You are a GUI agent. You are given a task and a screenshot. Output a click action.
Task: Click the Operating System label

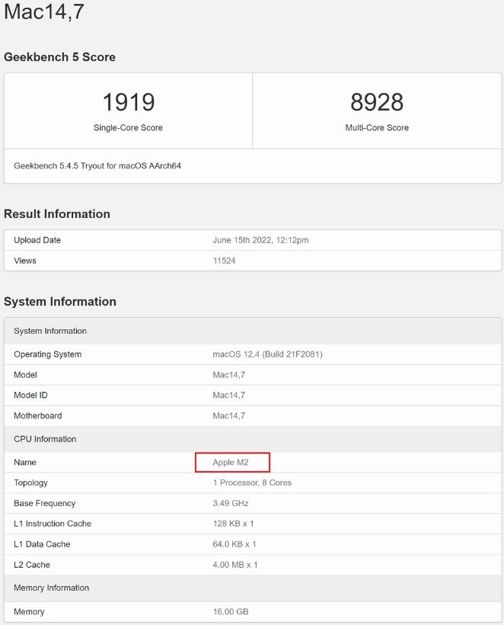(47, 354)
